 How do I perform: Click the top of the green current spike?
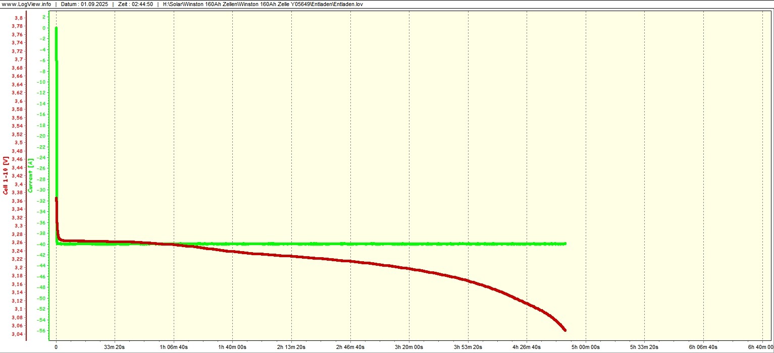tap(56, 28)
